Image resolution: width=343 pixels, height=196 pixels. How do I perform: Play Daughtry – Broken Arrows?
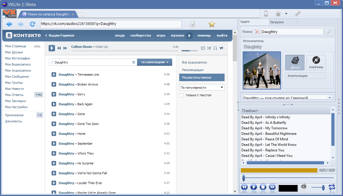pyautogui.click(x=54, y=84)
